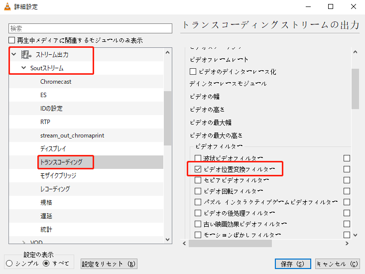Image resolution: width=365 pixels, height=274 pixels.
Task: Click the ビデオの最大幅 label
Action: (211, 123)
